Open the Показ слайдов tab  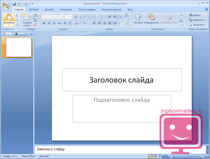(87, 10)
